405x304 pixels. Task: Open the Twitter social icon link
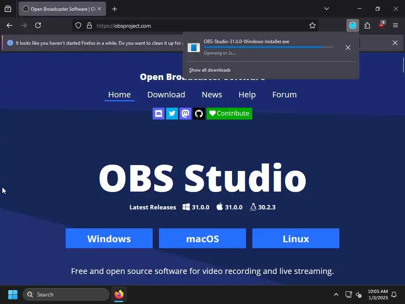coord(172,114)
